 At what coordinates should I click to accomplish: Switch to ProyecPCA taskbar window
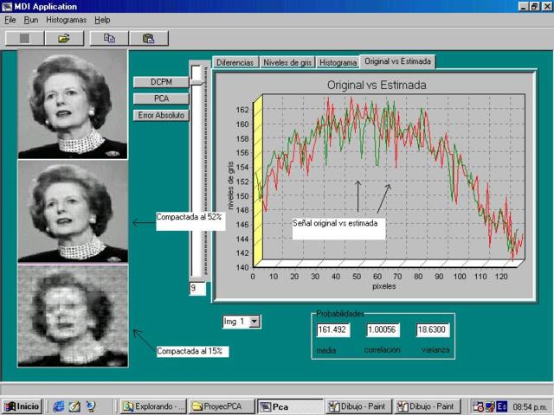point(221,405)
